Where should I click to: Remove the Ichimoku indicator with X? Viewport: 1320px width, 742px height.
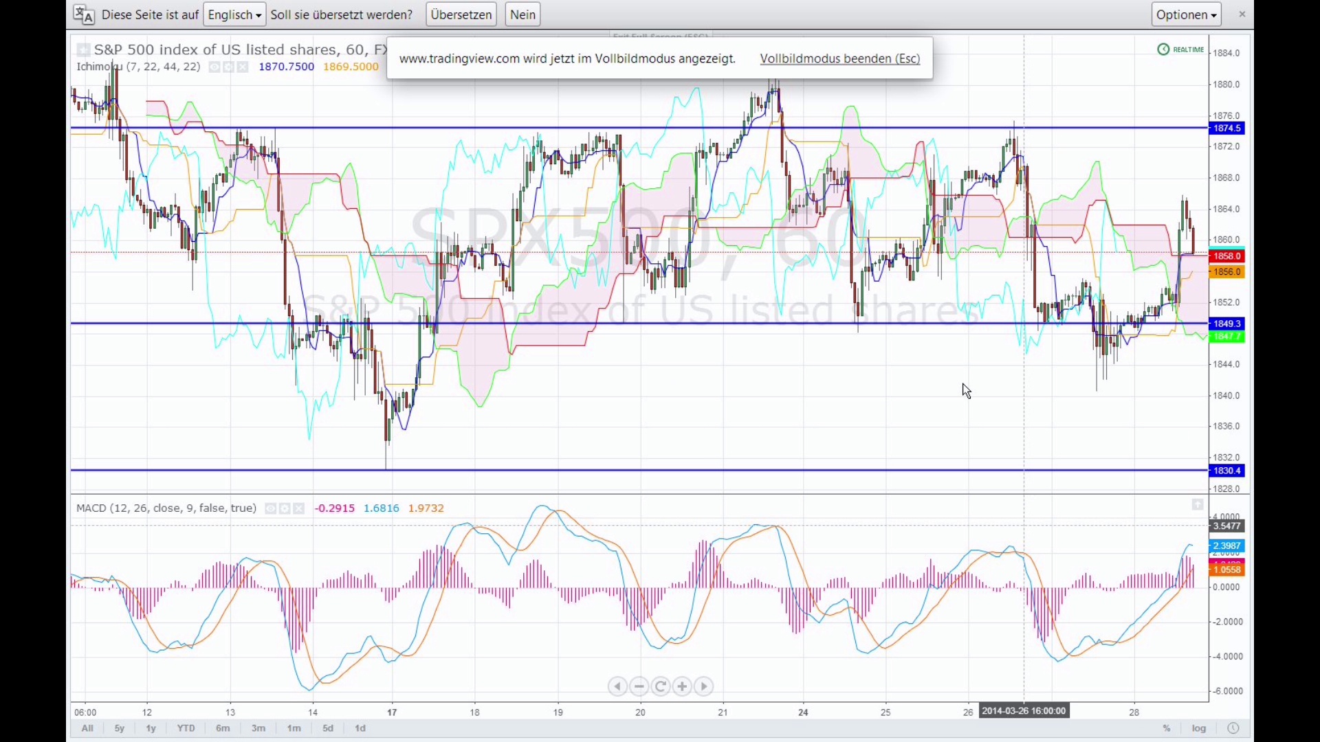tap(243, 67)
